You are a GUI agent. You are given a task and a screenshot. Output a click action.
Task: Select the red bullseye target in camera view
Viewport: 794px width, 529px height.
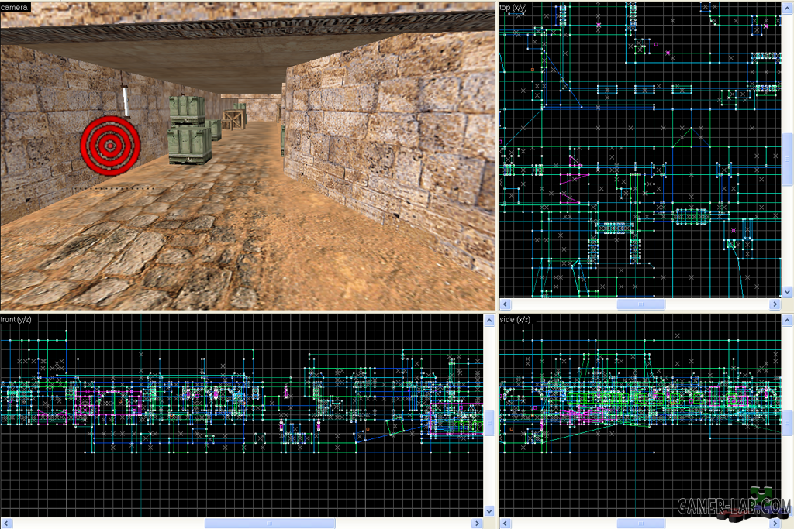[110, 146]
